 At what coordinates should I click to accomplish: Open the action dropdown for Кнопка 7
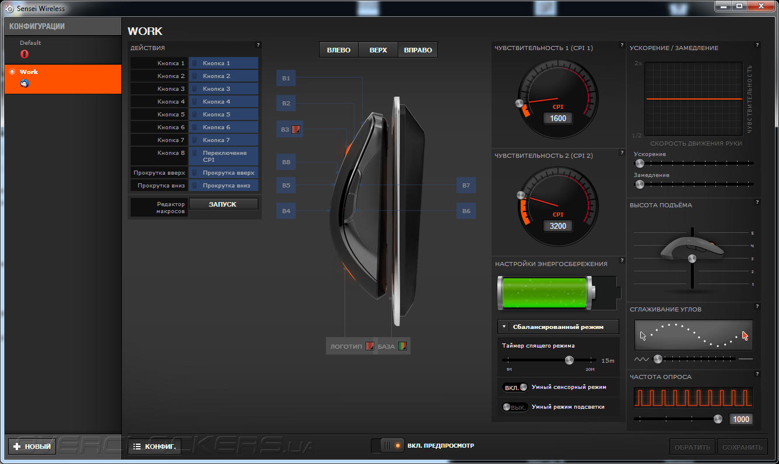(x=224, y=140)
